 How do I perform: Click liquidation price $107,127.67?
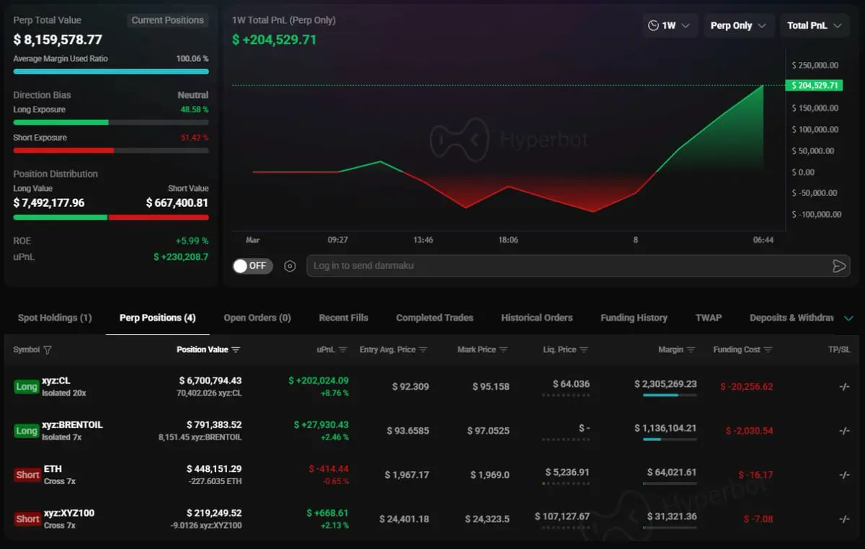tap(562, 517)
